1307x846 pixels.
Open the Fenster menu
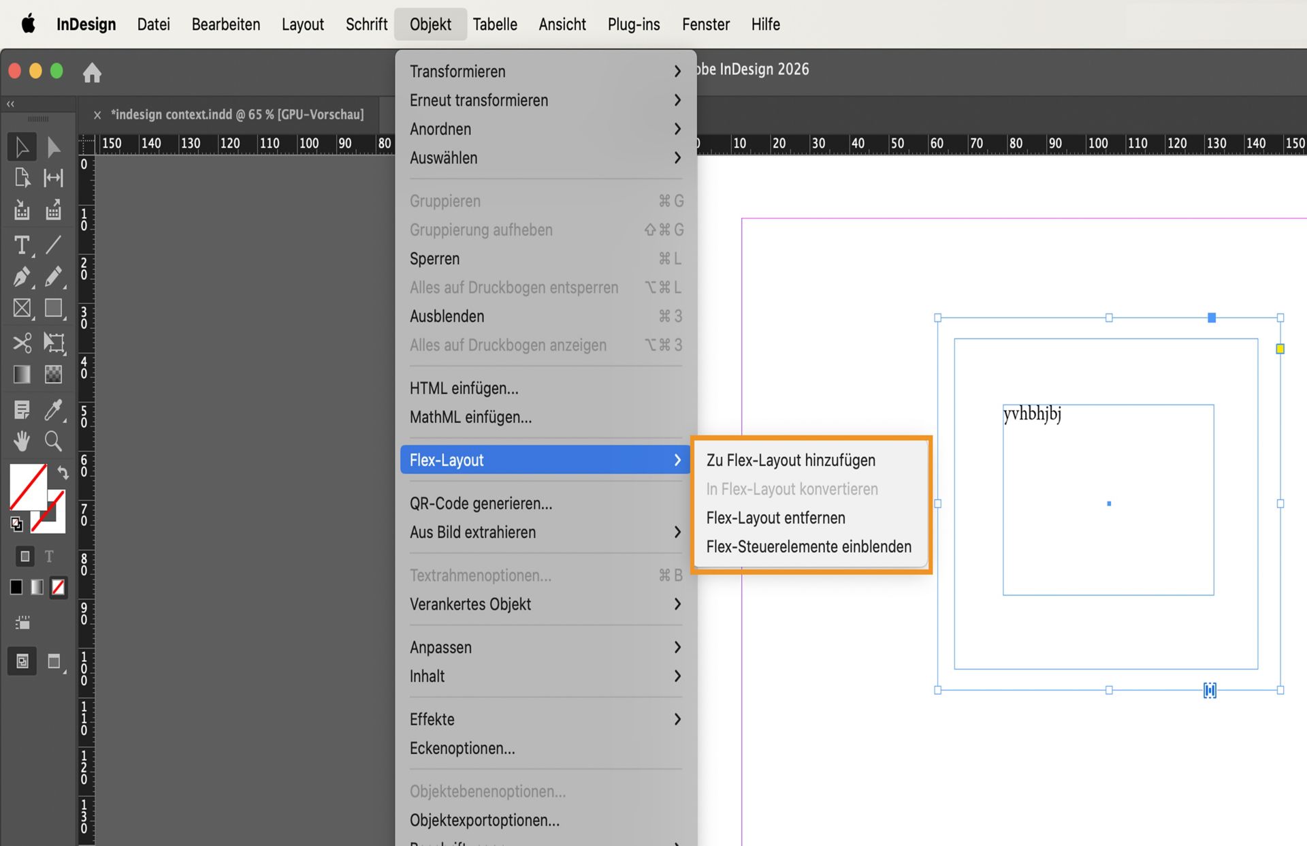tap(705, 24)
